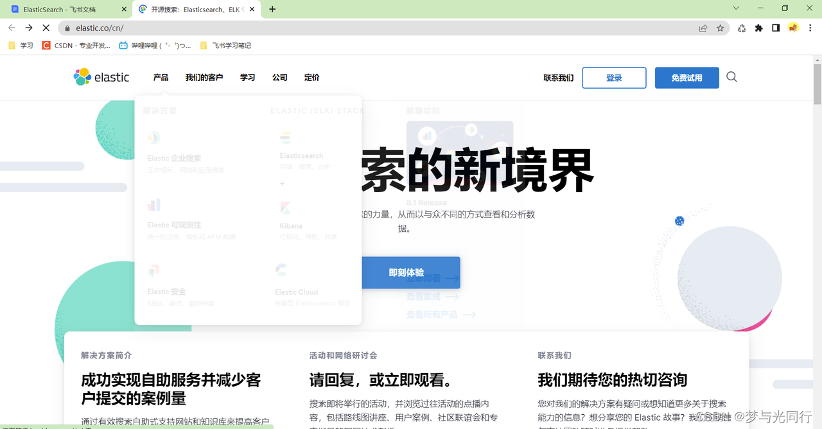This screenshot has width=822, height=429.
Task: Open the 哔哩哔哩 bookmark
Action: (160, 45)
